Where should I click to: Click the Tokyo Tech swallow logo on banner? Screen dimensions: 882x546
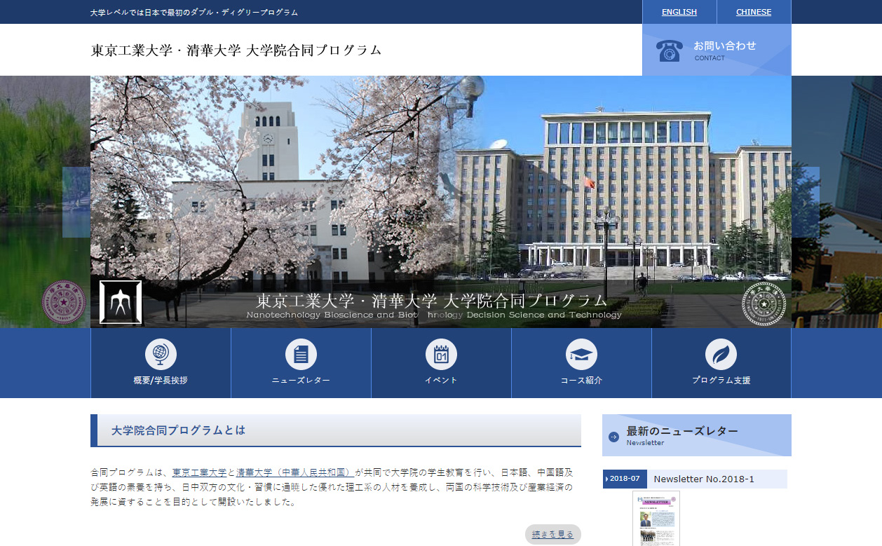pyautogui.click(x=121, y=302)
